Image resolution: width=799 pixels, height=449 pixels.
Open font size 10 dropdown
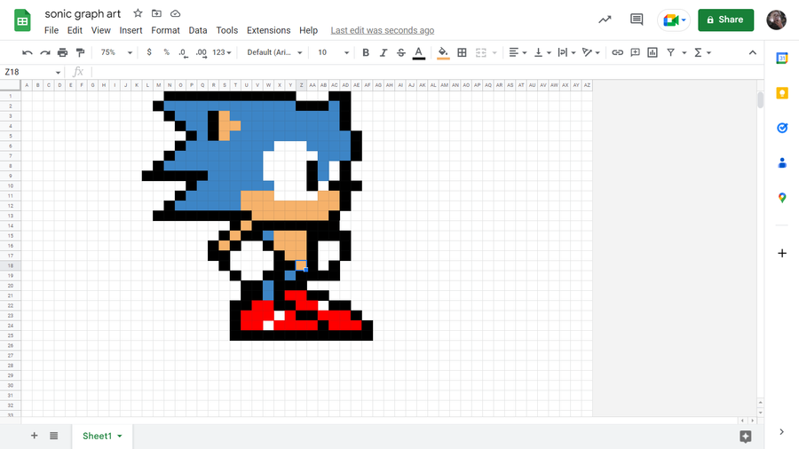pyautogui.click(x=333, y=52)
